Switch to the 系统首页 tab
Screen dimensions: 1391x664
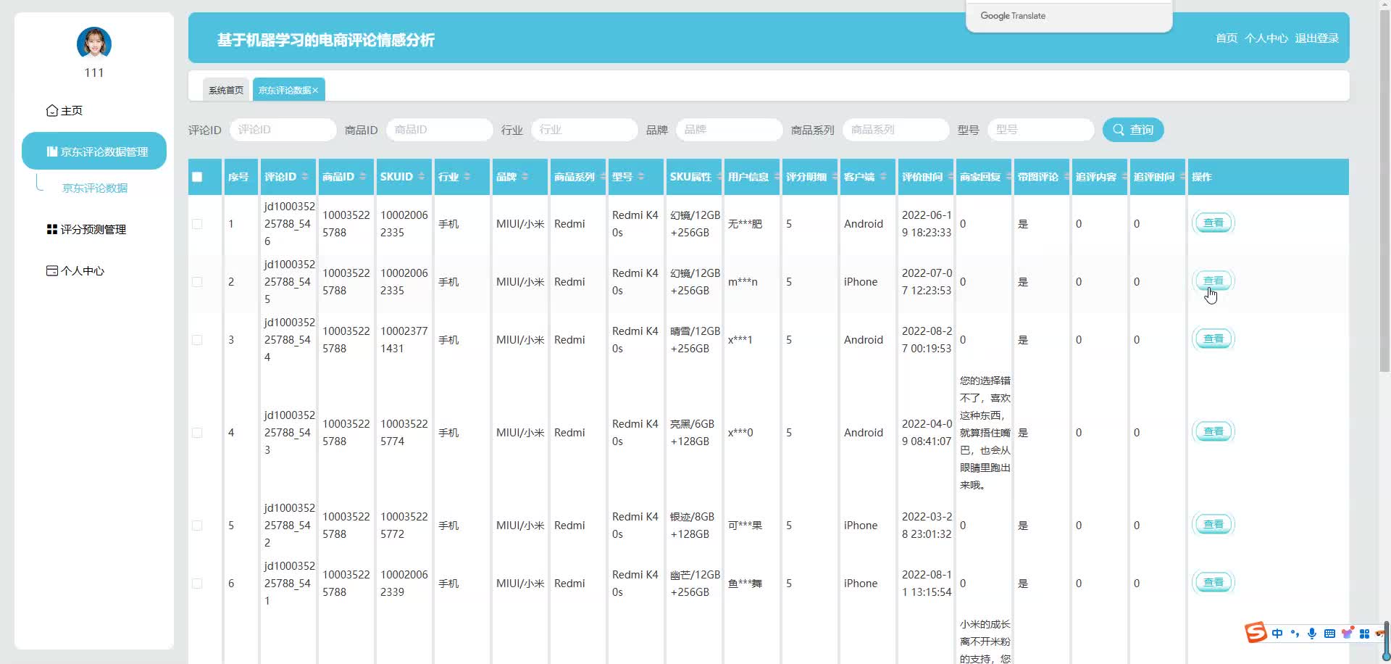[x=226, y=90]
